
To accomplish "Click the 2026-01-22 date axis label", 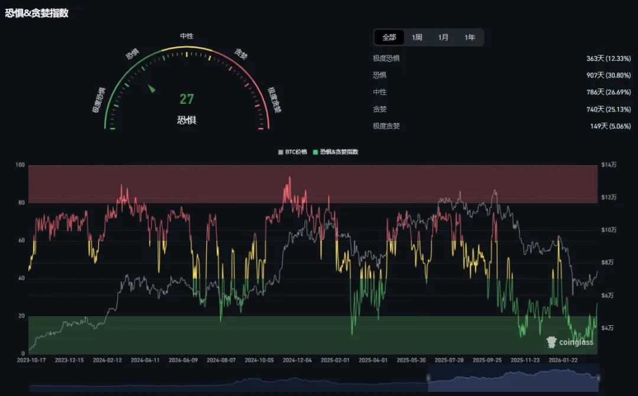I will pos(563,360).
